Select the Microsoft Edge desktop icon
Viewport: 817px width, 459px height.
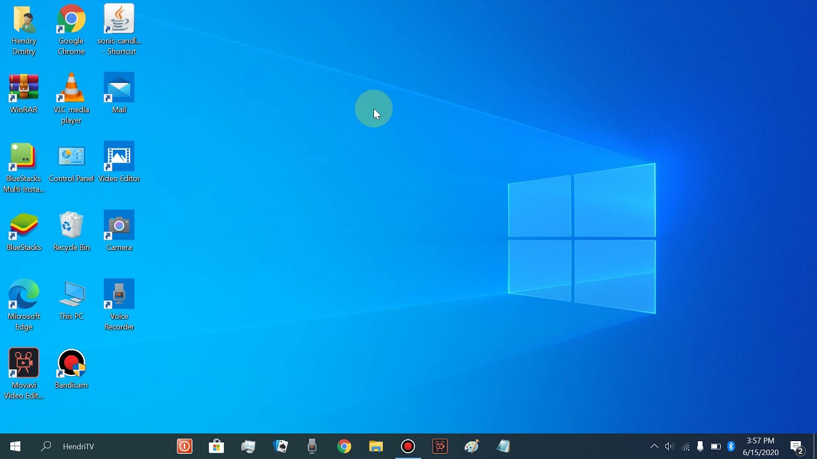(24, 305)
